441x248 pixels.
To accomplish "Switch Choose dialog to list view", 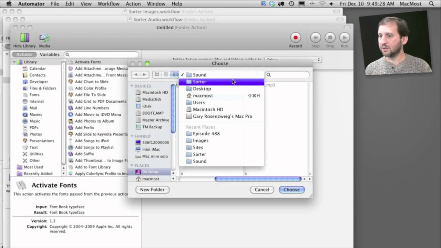I will [x=166, y=75].
